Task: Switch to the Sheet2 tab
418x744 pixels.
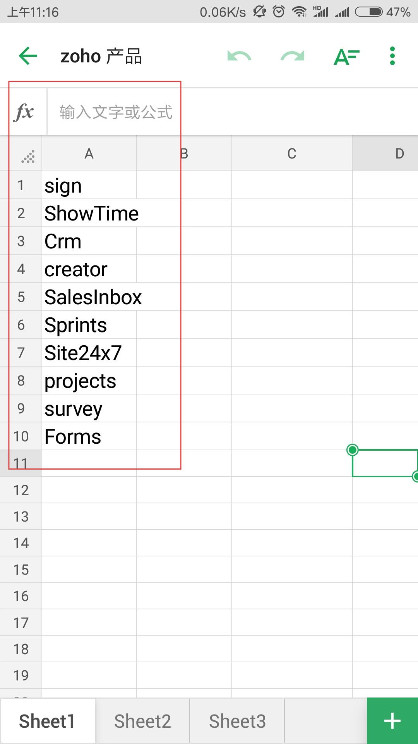Action: [142, 721]
